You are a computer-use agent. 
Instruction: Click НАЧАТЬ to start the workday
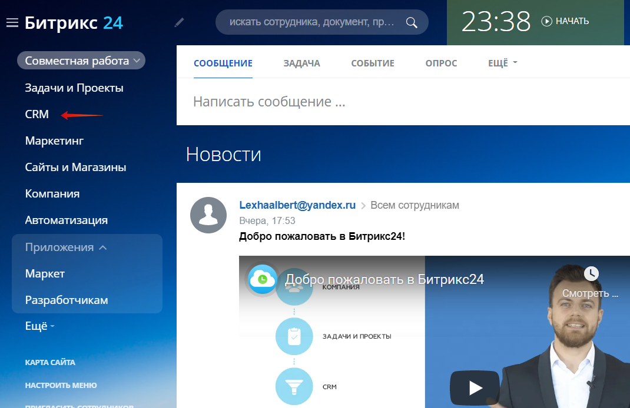572,21
